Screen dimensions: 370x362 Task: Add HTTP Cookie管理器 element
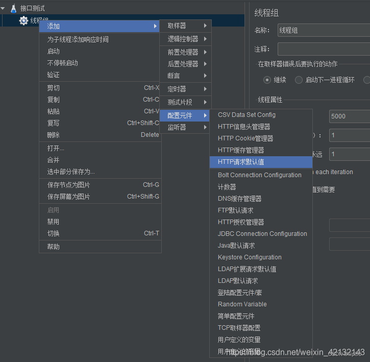[x=261, y=138]
